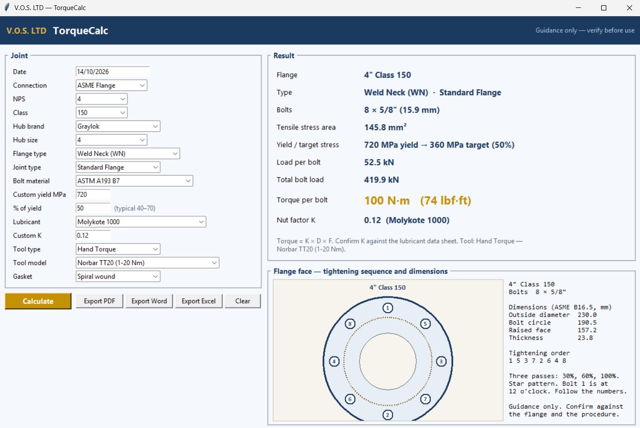
Task: Click bolt number 6 on flange diagram
Action: point(350,399)
